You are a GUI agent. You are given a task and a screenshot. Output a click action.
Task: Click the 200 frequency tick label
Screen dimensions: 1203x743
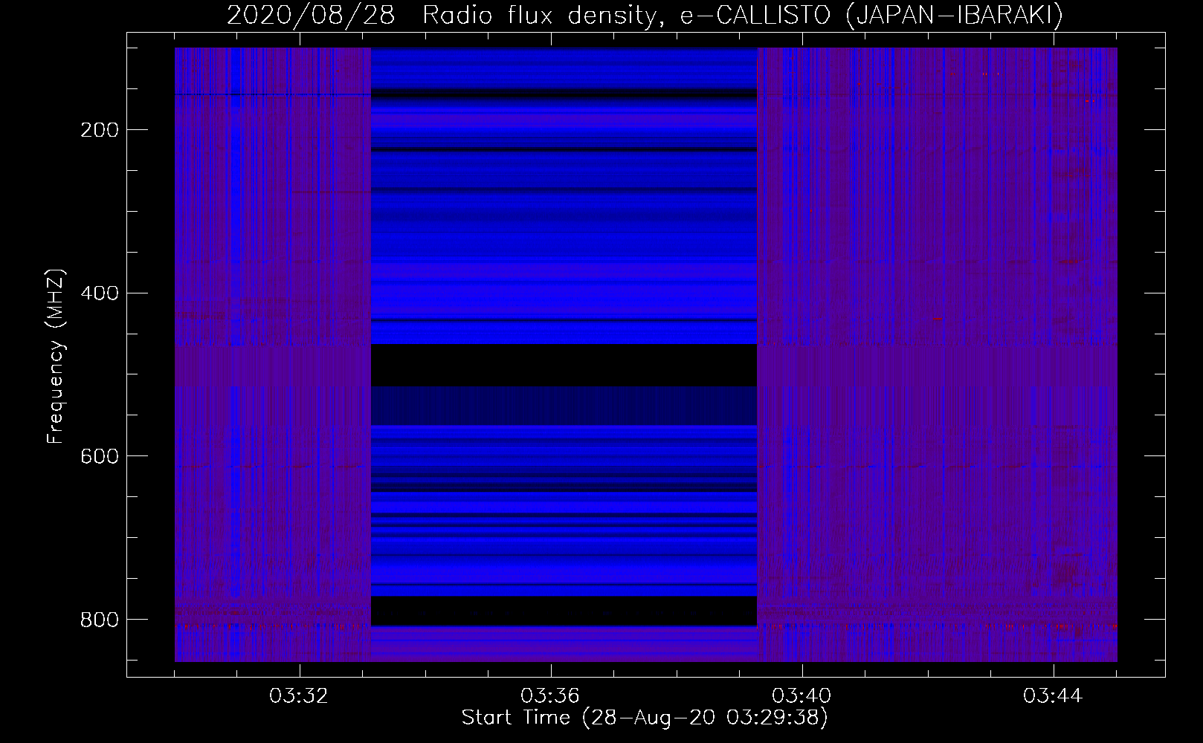(100, 130)
